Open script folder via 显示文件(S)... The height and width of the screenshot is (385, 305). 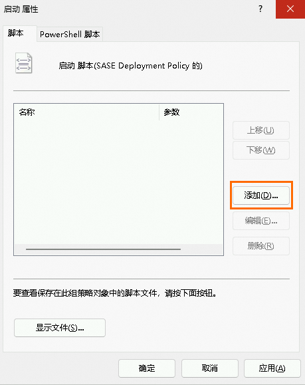click(60, 328)
